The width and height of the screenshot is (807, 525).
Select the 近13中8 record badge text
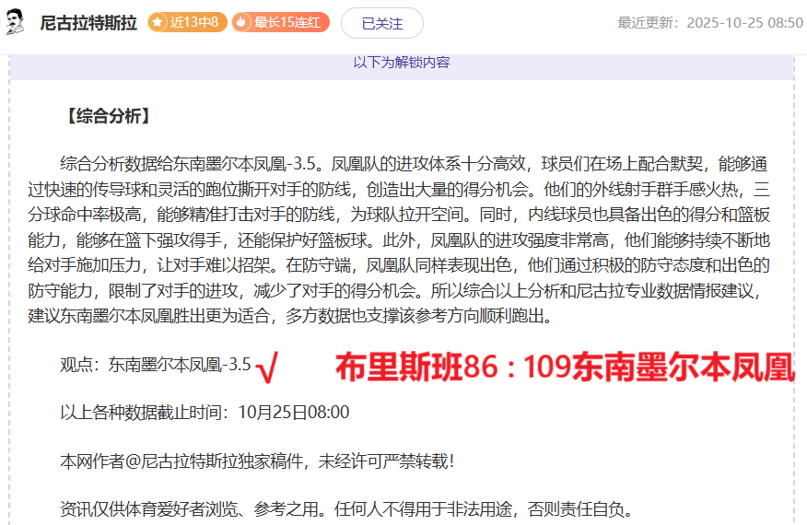tap(196, 23)
